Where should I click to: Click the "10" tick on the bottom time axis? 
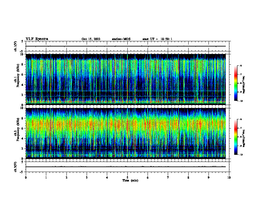click(x=229, y=178)
